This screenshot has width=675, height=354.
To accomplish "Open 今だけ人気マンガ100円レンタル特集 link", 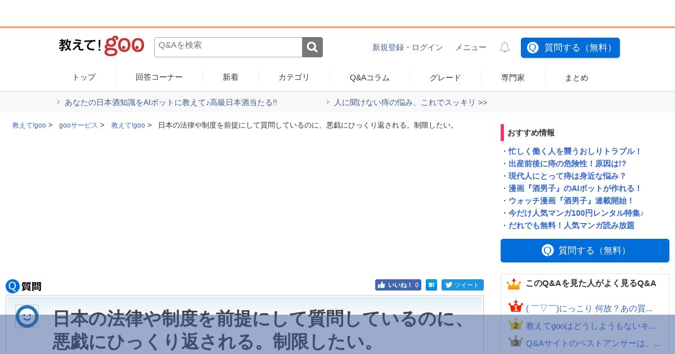I will coord(577,213).
